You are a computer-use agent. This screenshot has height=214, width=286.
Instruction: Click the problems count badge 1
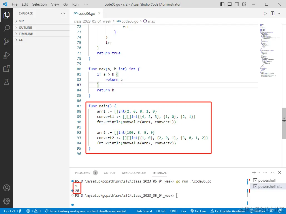[x=95, y=173]
